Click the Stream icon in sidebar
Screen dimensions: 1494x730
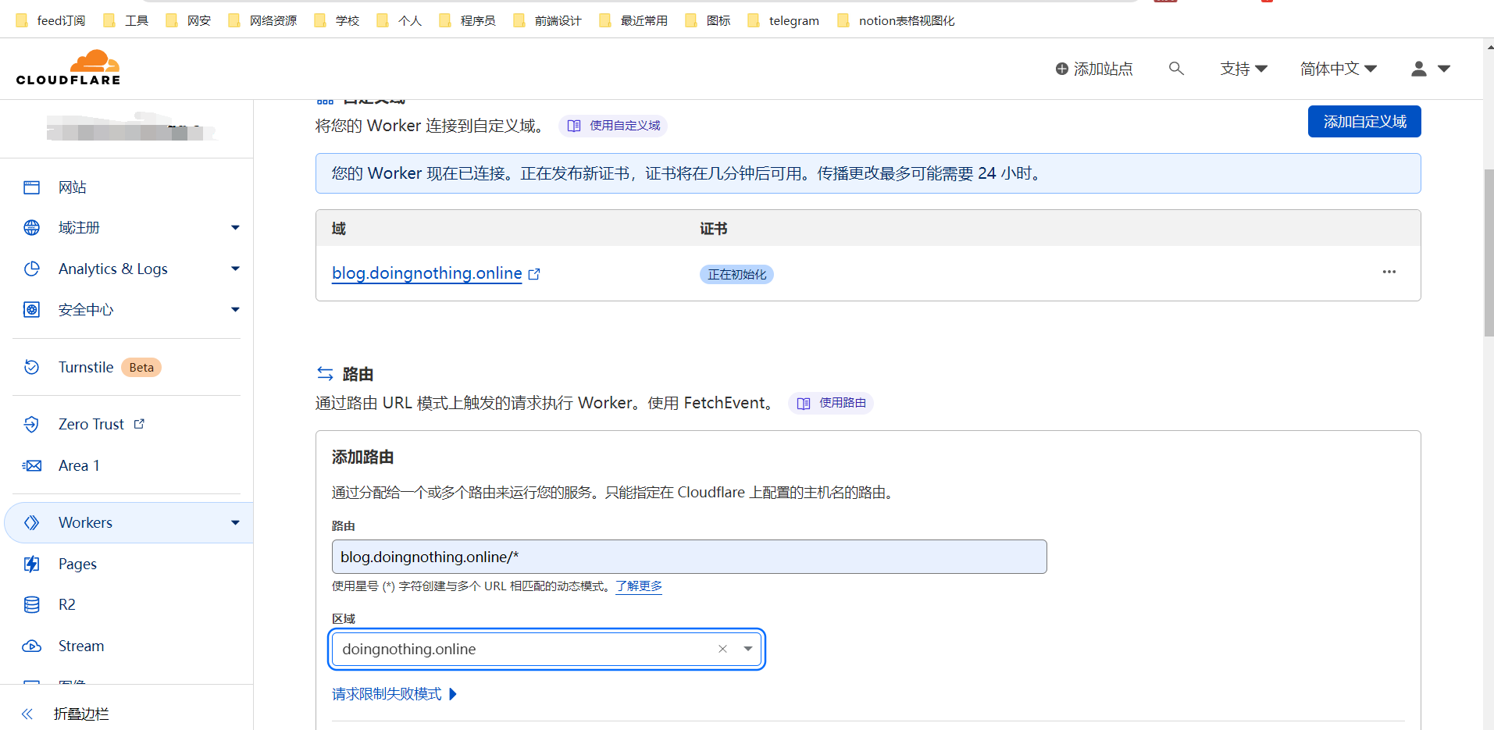32,646
